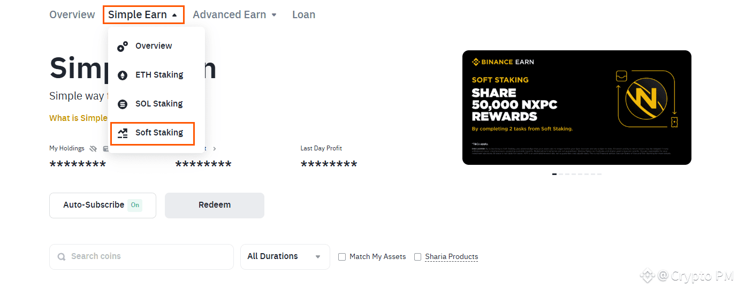
Task: Open the All Durations dropdown
Action: (x=285, y=257)
